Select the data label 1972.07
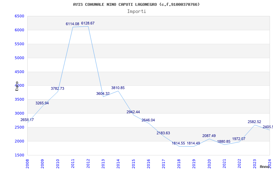This screenshot has height=170, width=273. 239,139
